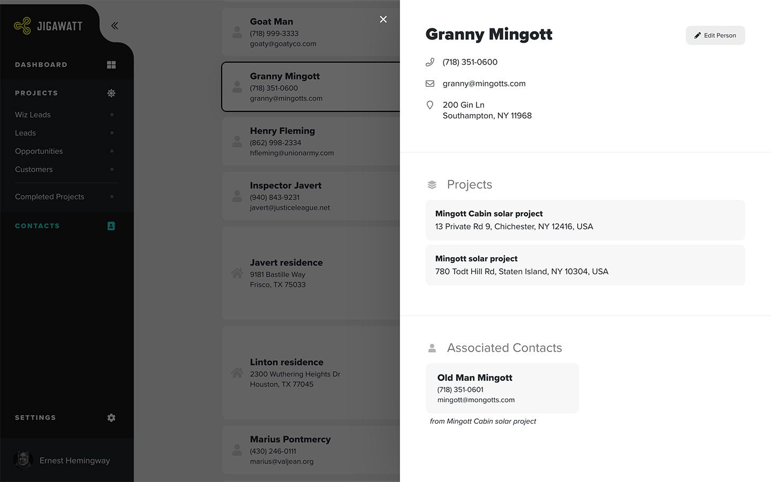This screenshot has width=771, height=482.
Task: Open Old Man Mingott associated contact
Action: [502, 388]
